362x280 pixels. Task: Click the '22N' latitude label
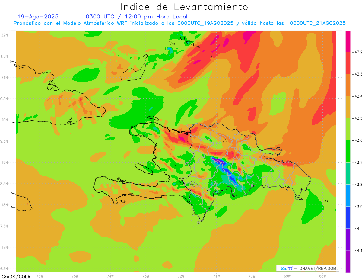5,35
